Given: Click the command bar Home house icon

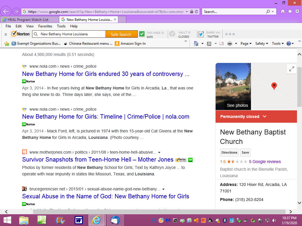Looking at the screenshot, I should point(196,44).
